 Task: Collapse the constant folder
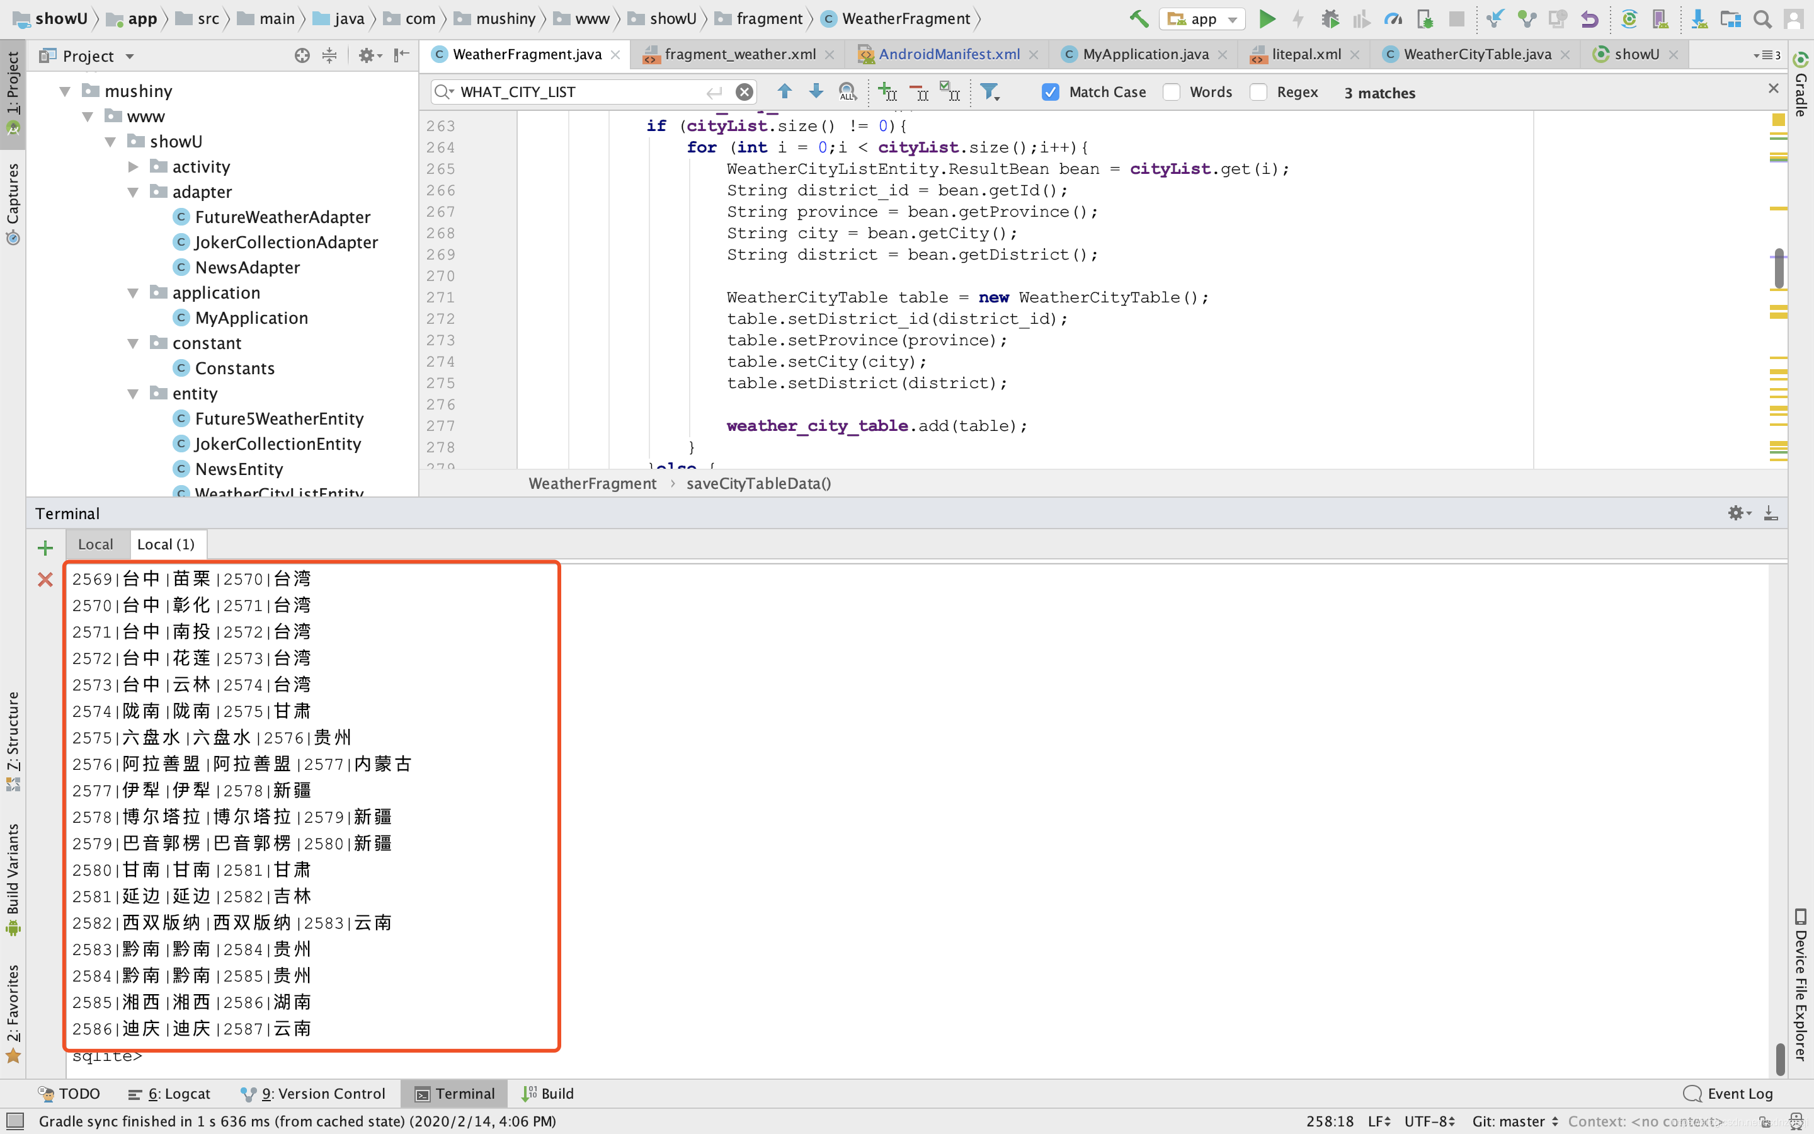[x=133, y=343]
